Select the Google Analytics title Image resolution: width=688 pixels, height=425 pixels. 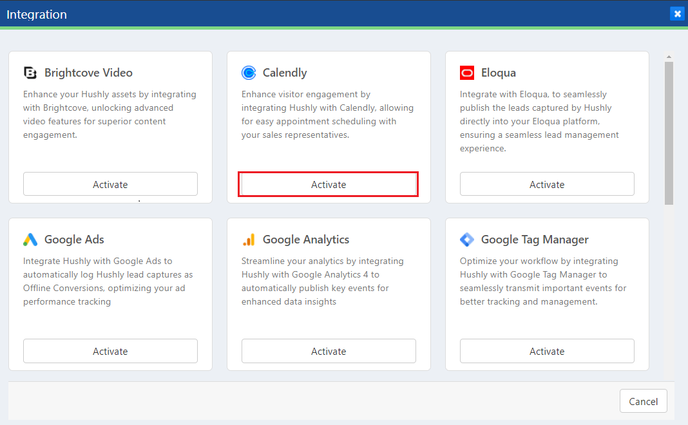306,240
